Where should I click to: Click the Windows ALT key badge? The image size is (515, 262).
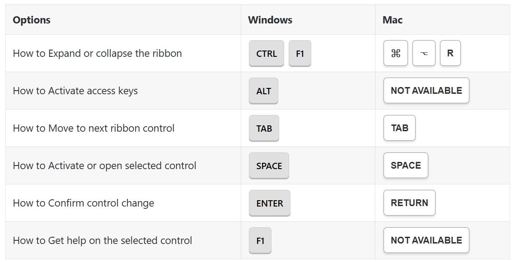pyautogui.click(x=264, y=91)
